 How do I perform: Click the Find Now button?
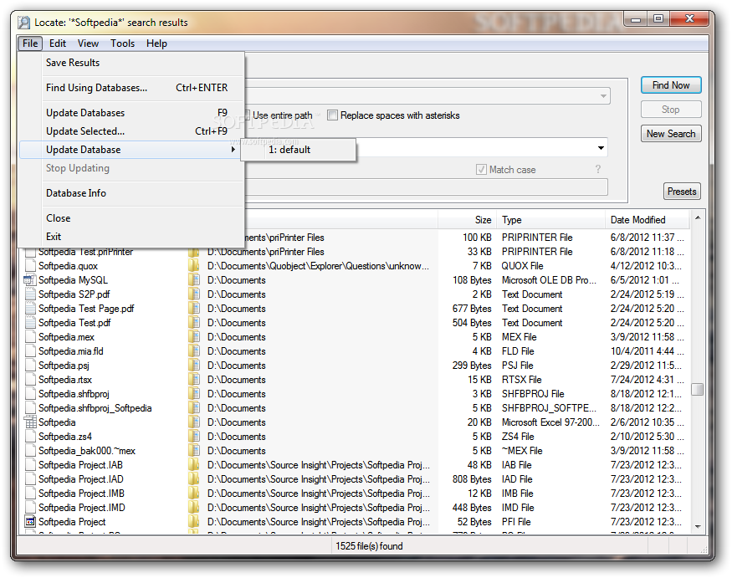tap(671, 85)
